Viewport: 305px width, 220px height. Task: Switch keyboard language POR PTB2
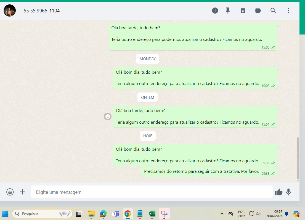242,214
